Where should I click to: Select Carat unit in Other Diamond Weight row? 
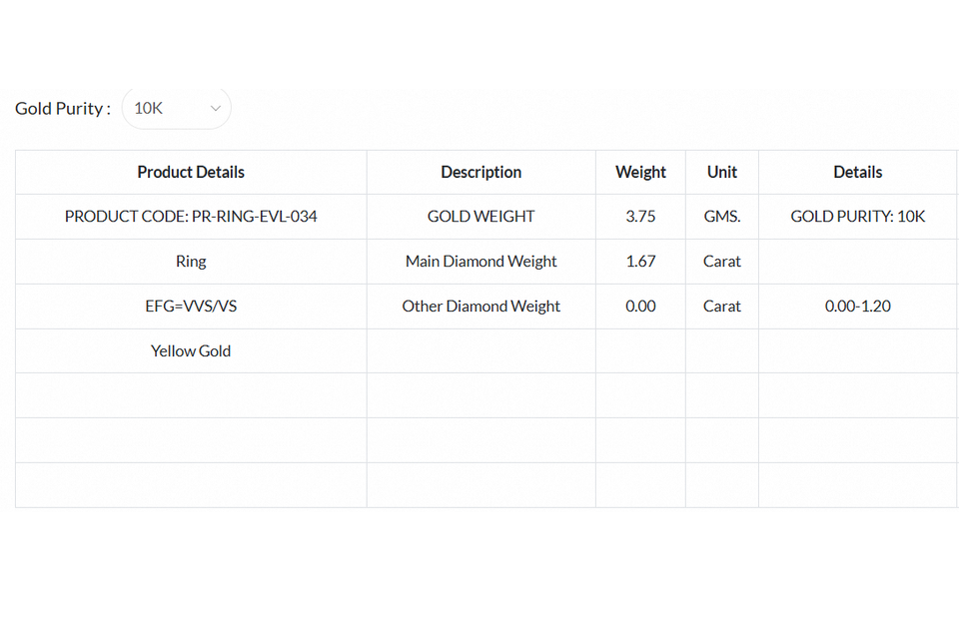721,306
